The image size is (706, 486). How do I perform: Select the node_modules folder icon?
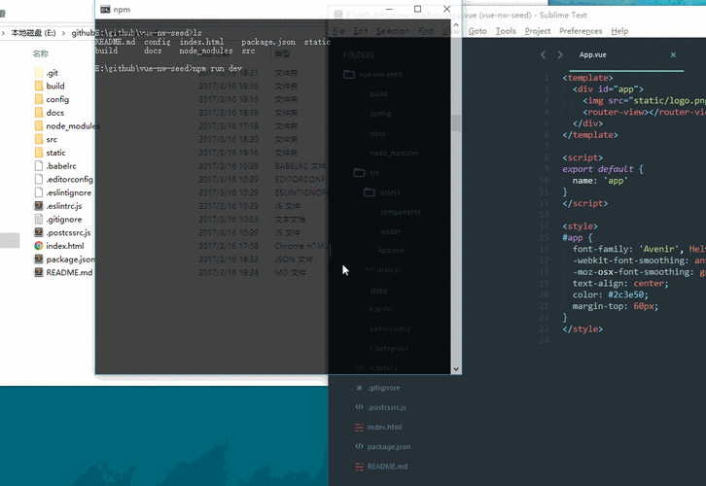pyautogui.click(x=38, y=126)
